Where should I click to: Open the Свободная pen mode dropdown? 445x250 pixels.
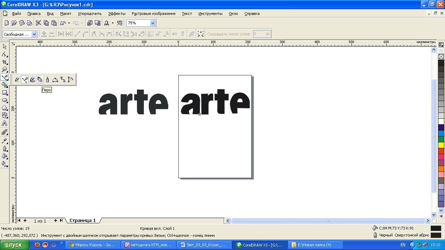[x=34, y=34]
